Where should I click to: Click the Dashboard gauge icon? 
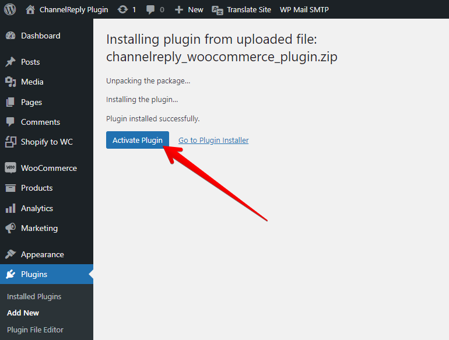click(x=10, y=36)
